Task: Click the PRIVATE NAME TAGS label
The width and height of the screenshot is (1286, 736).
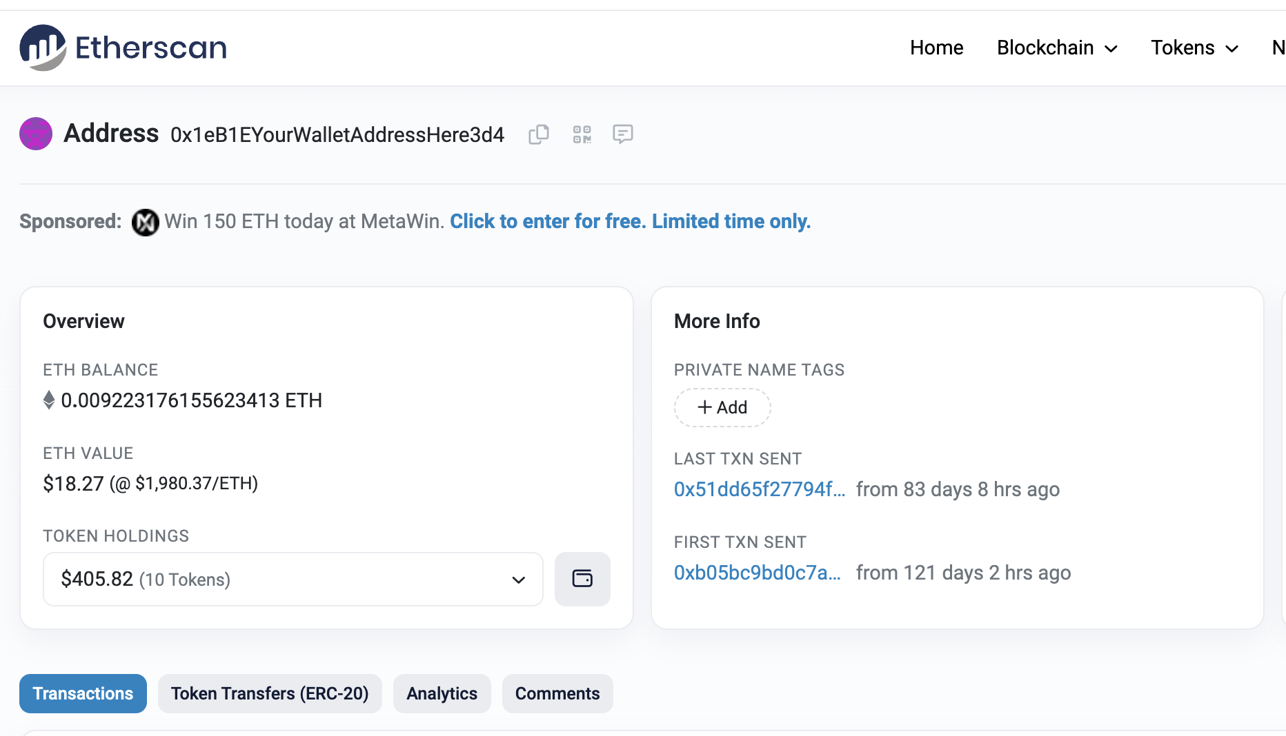Action: 759,370
